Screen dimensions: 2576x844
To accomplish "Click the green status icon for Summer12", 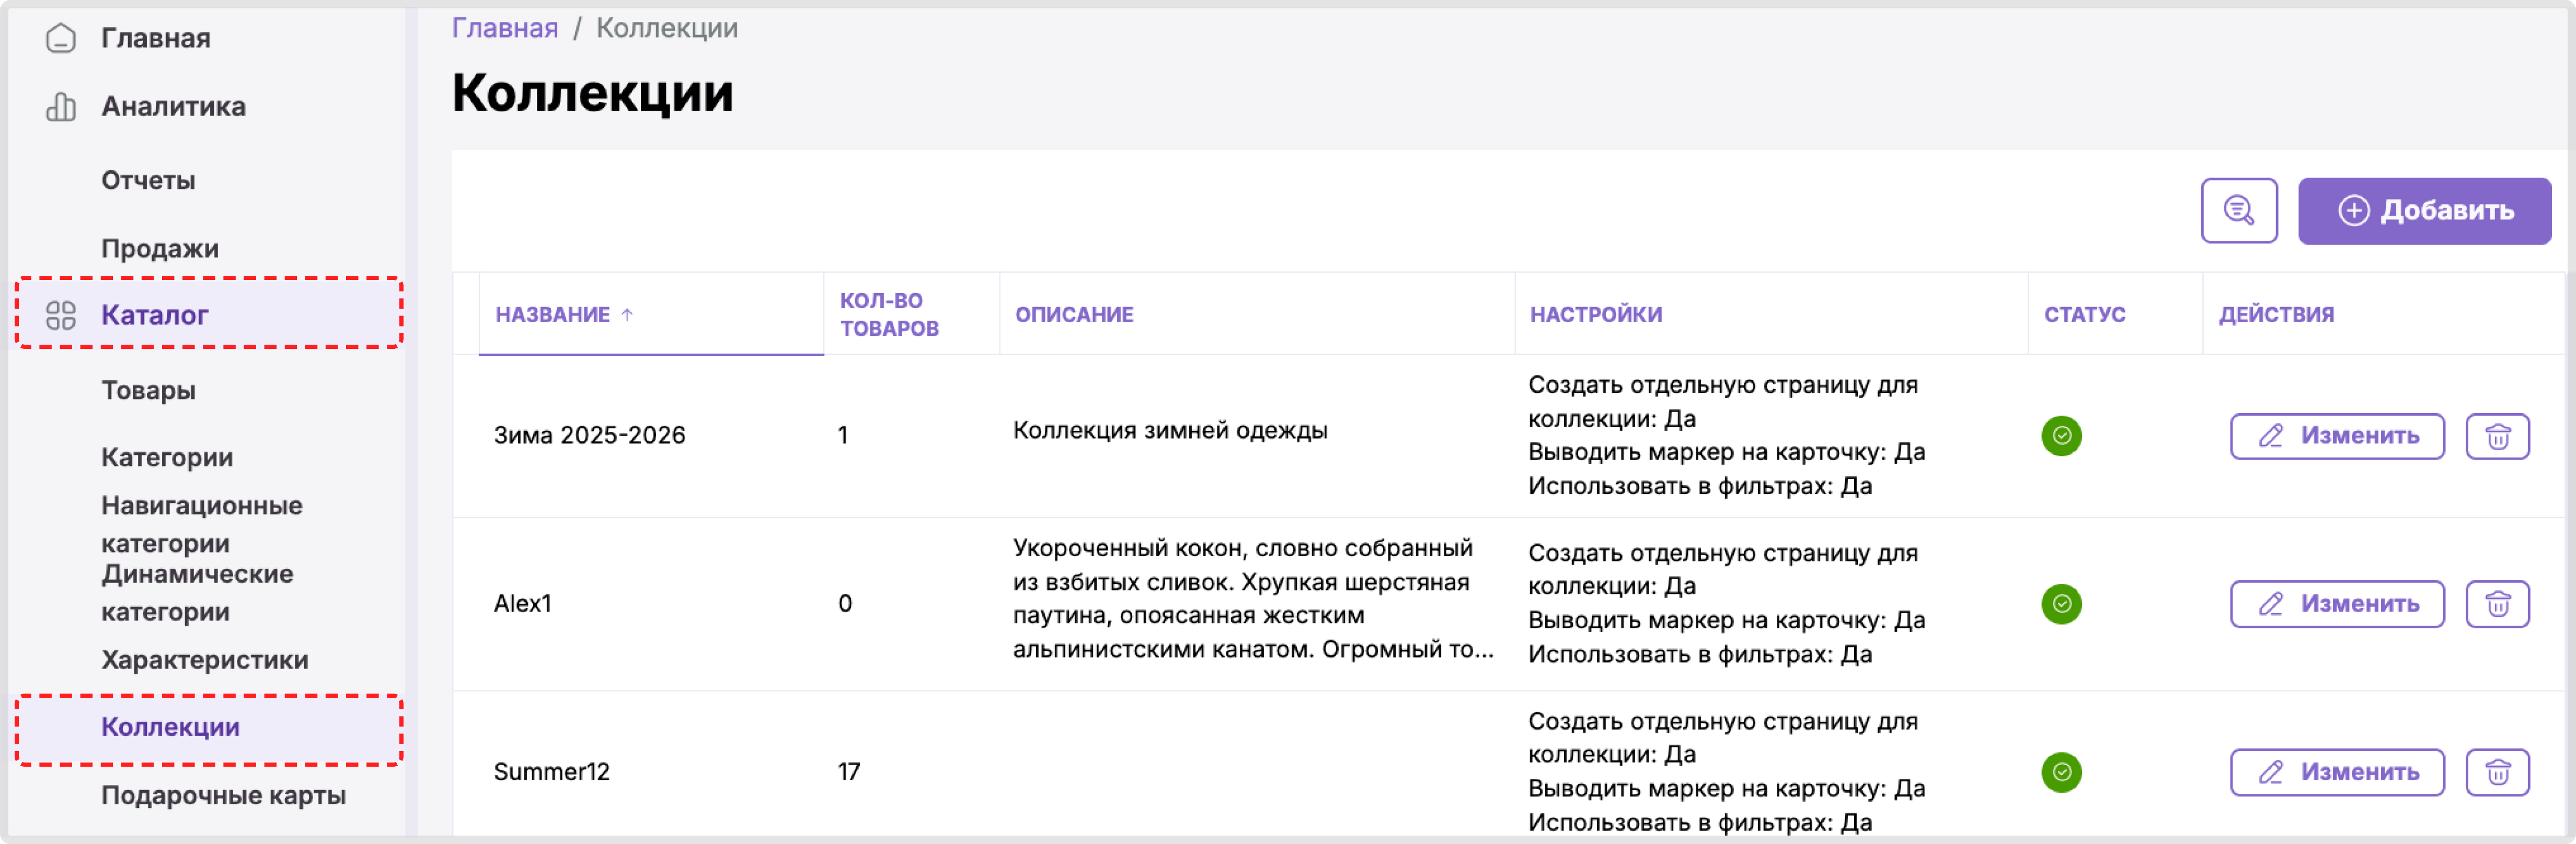I will pos(2061,772).
